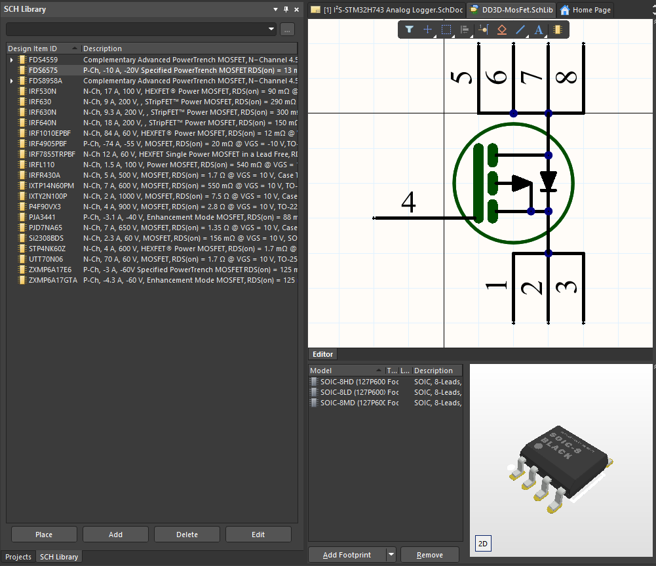This screenshot has width=656, height=566.
Task: Sort models by the Model column header
Action: (x=347, y=371)
